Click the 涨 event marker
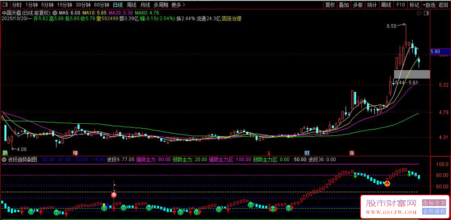 pyautogui.click(x=352, y=153)
